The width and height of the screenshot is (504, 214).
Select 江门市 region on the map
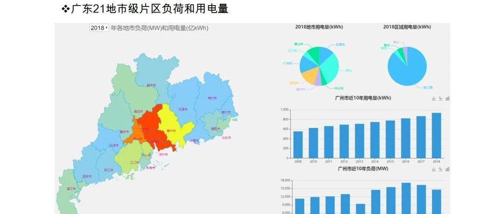click(130, 159)
